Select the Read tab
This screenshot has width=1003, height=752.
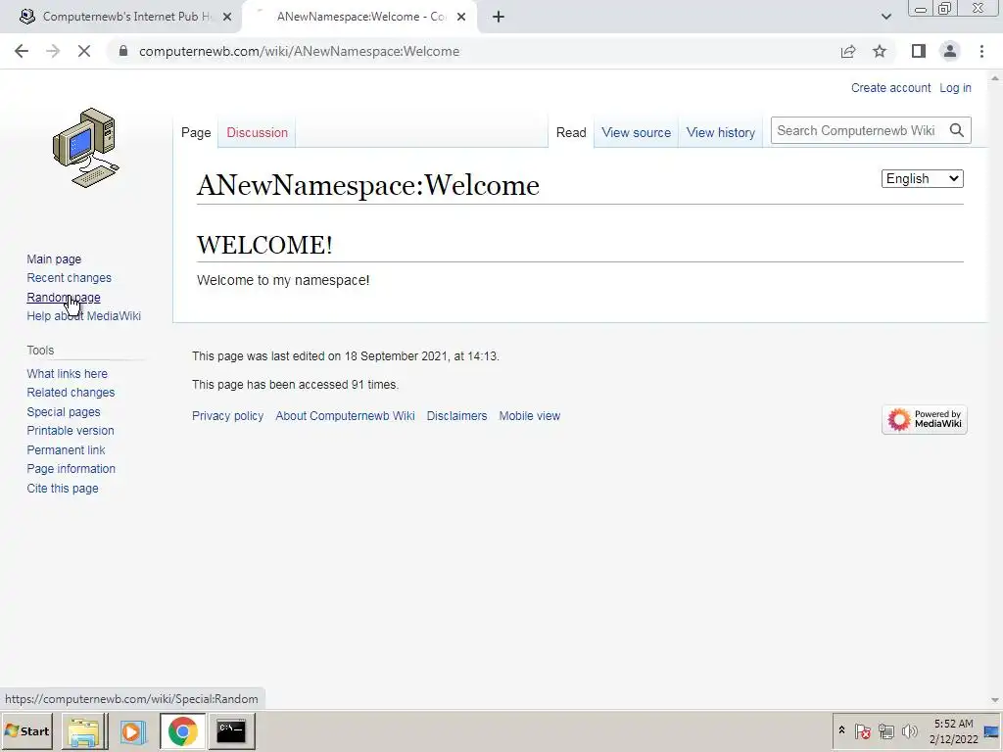(x=571, y=132)
